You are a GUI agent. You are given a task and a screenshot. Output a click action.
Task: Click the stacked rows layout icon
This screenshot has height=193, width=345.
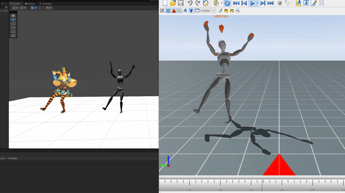(x=238, y=10)
